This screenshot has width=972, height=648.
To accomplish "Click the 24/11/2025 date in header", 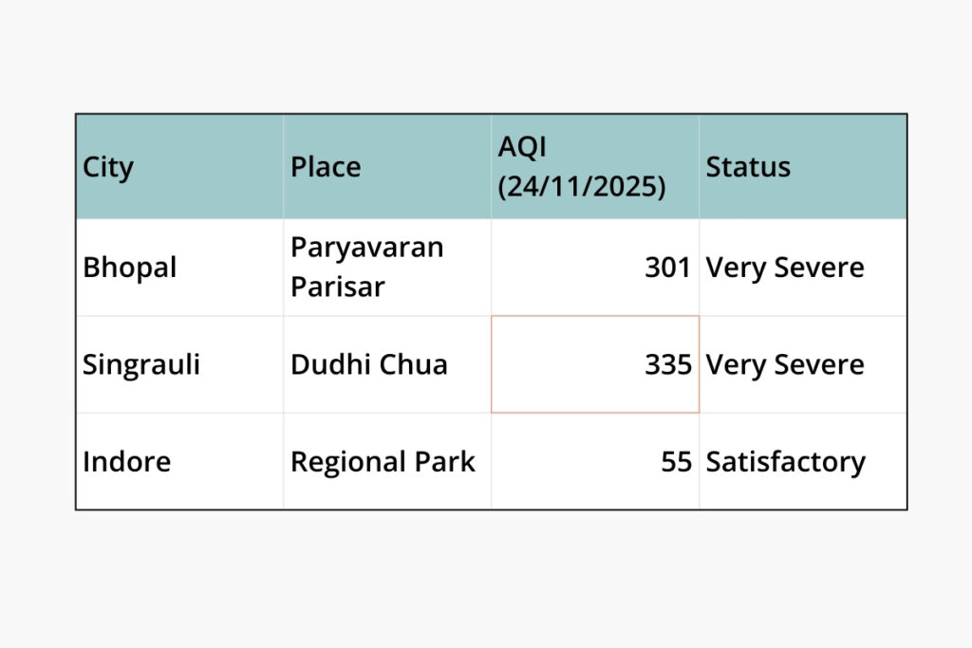I will point(582,186).
